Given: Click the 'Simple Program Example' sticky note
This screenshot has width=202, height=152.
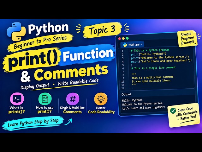Looking at the screenshot, I should 187,38.
